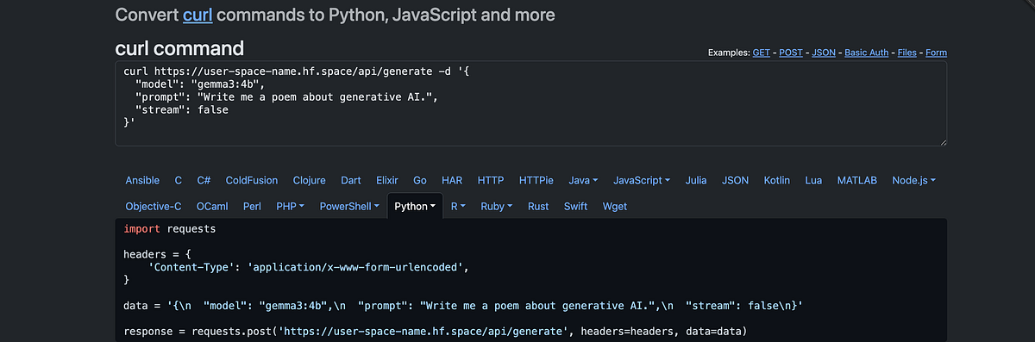Screen dimensions: 1035x342
Task: Select the C# language tab
Action: (x=204, y=180)
